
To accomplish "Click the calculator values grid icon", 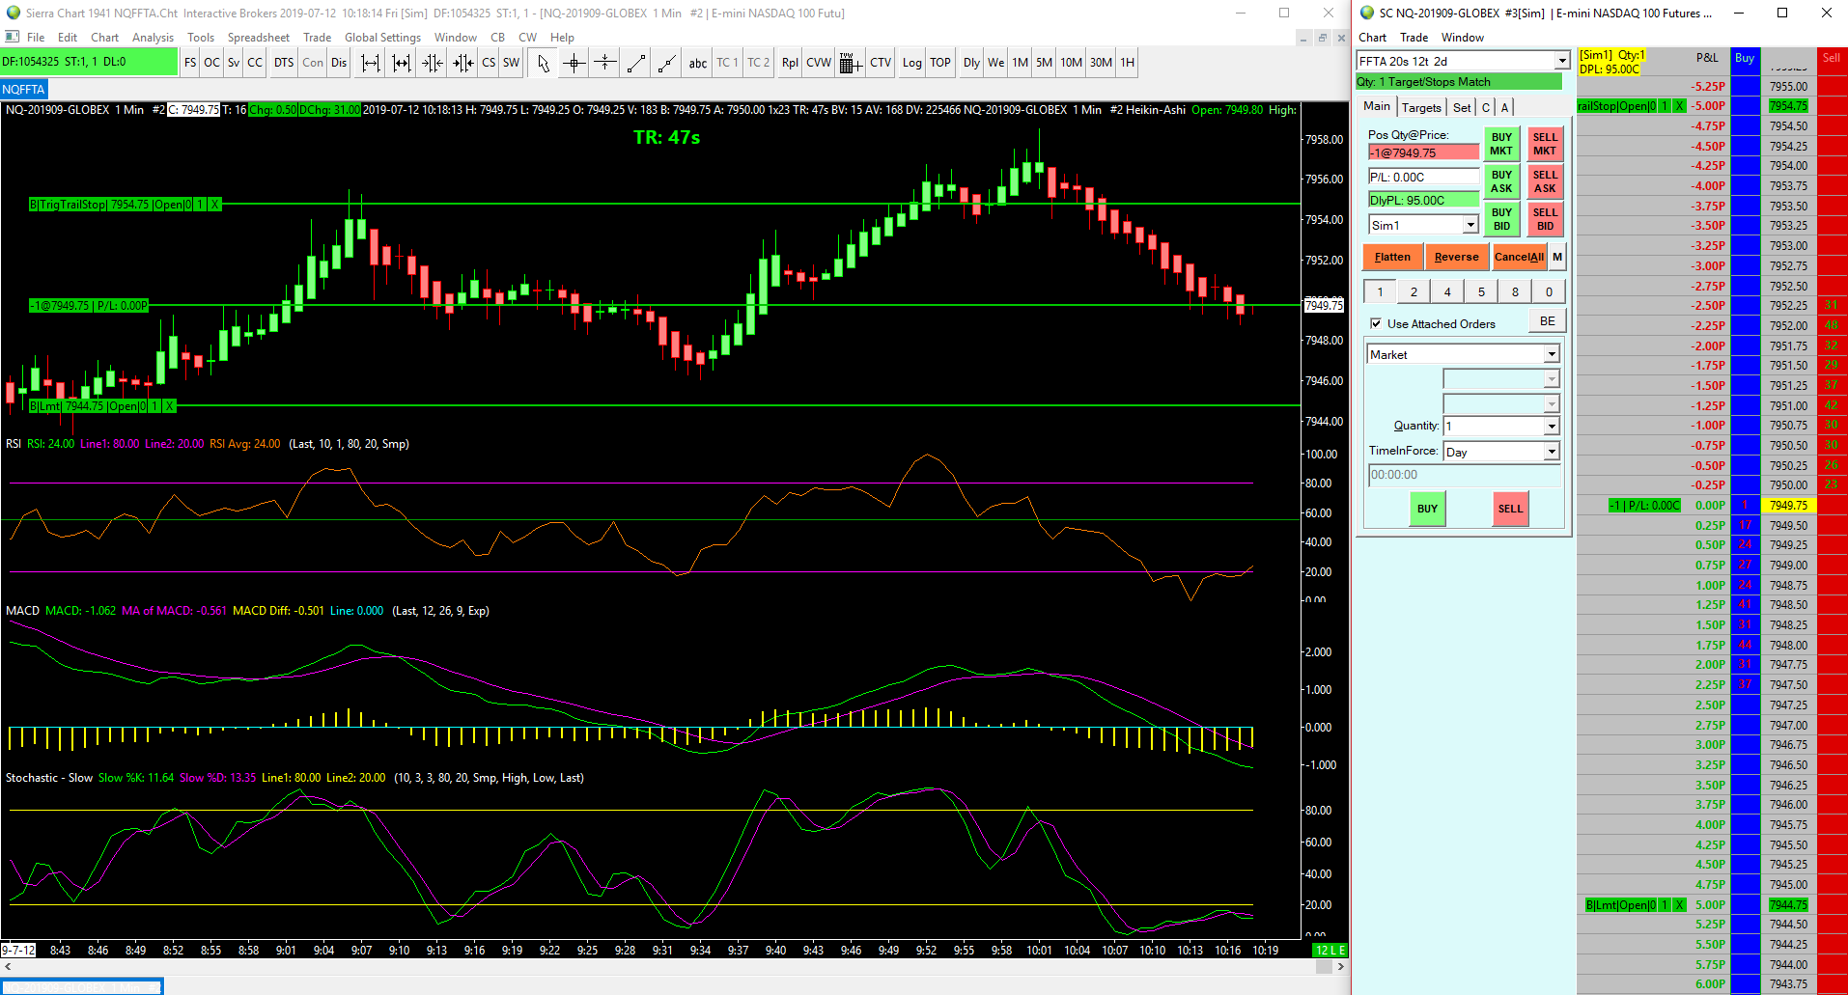I will [850, 63].
